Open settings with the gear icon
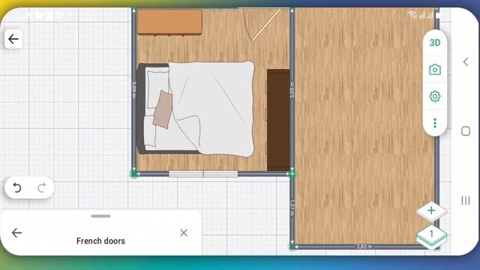Viewport: 480px width, 270px height. (435, 97)
